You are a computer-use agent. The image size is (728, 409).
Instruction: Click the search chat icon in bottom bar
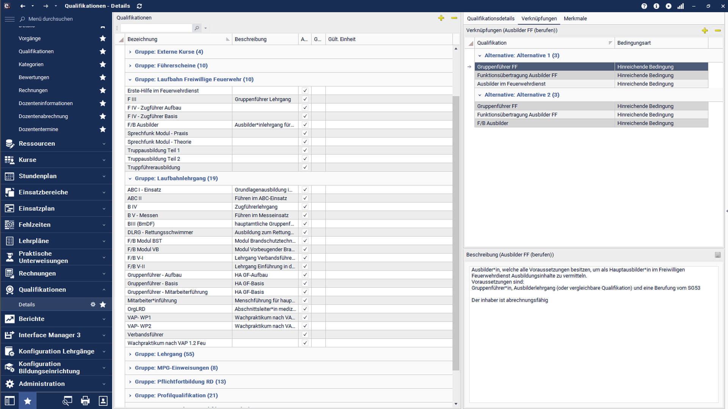click(x=67, y=401)
